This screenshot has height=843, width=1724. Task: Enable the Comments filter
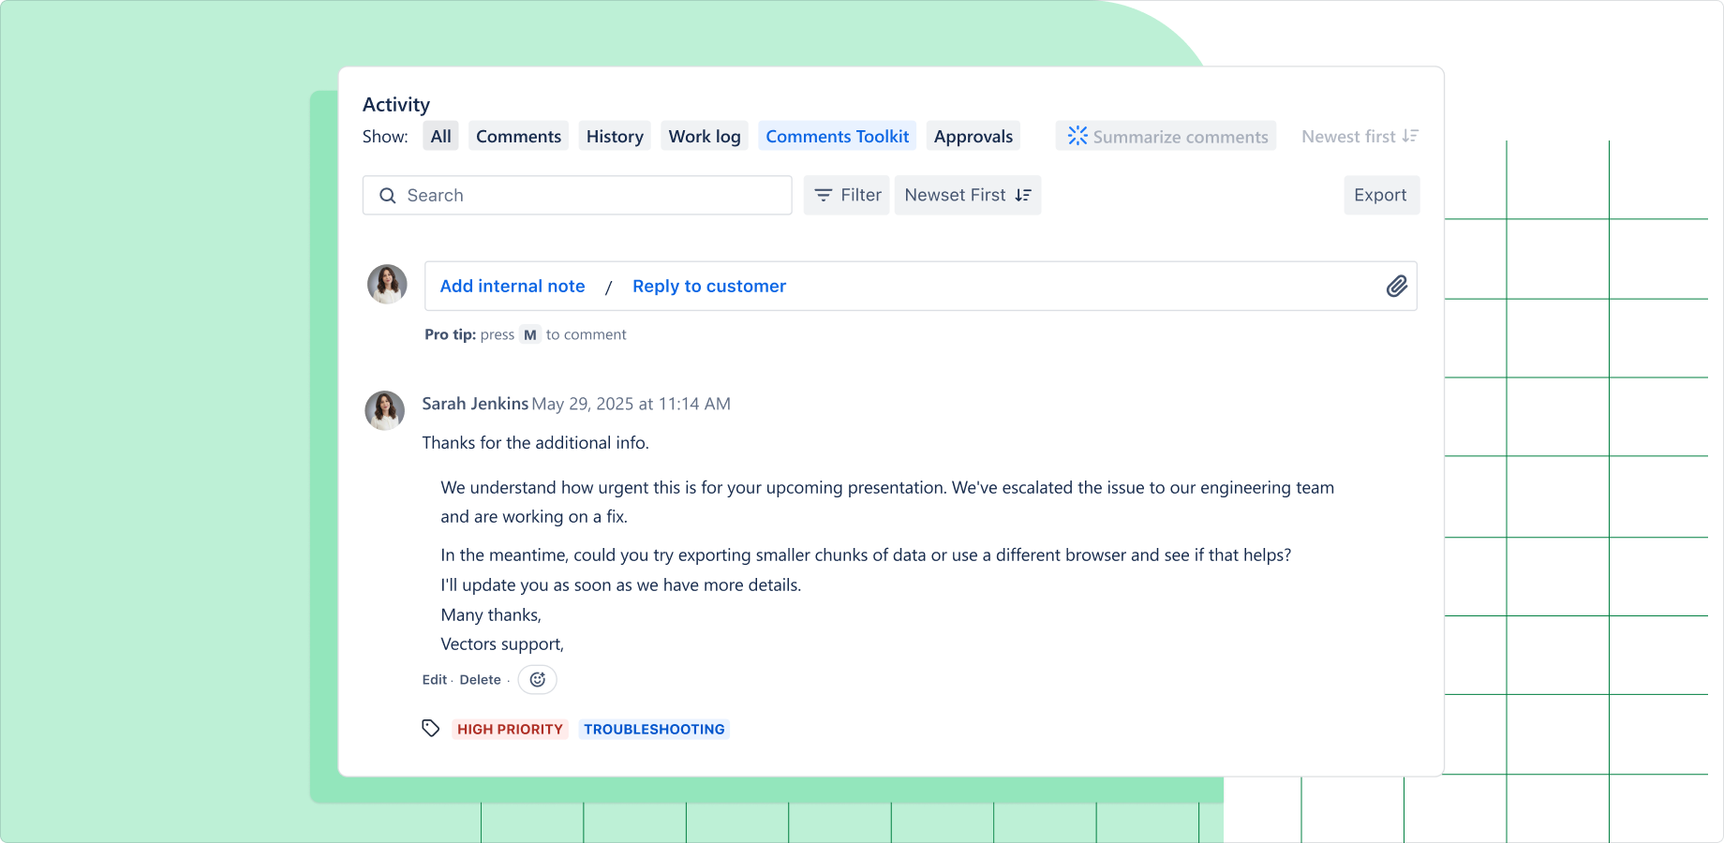coord(518,136)
